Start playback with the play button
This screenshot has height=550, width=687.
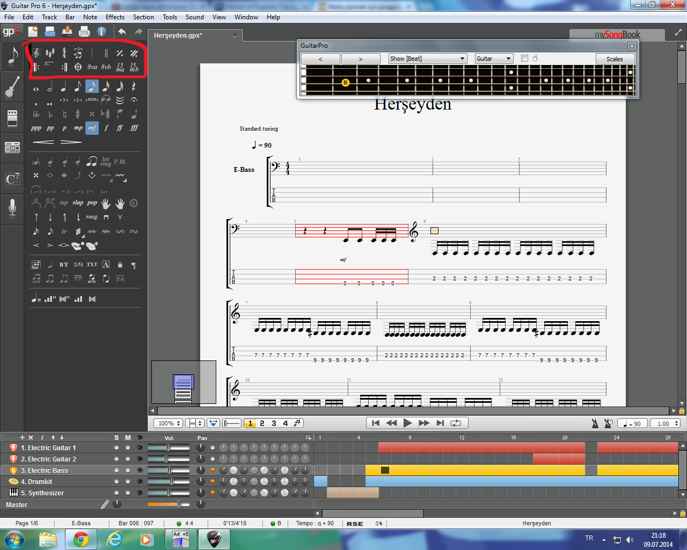[407, 423]
